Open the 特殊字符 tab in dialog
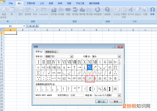This screenshot has width=157, height=111. click(x=51, y=52)
